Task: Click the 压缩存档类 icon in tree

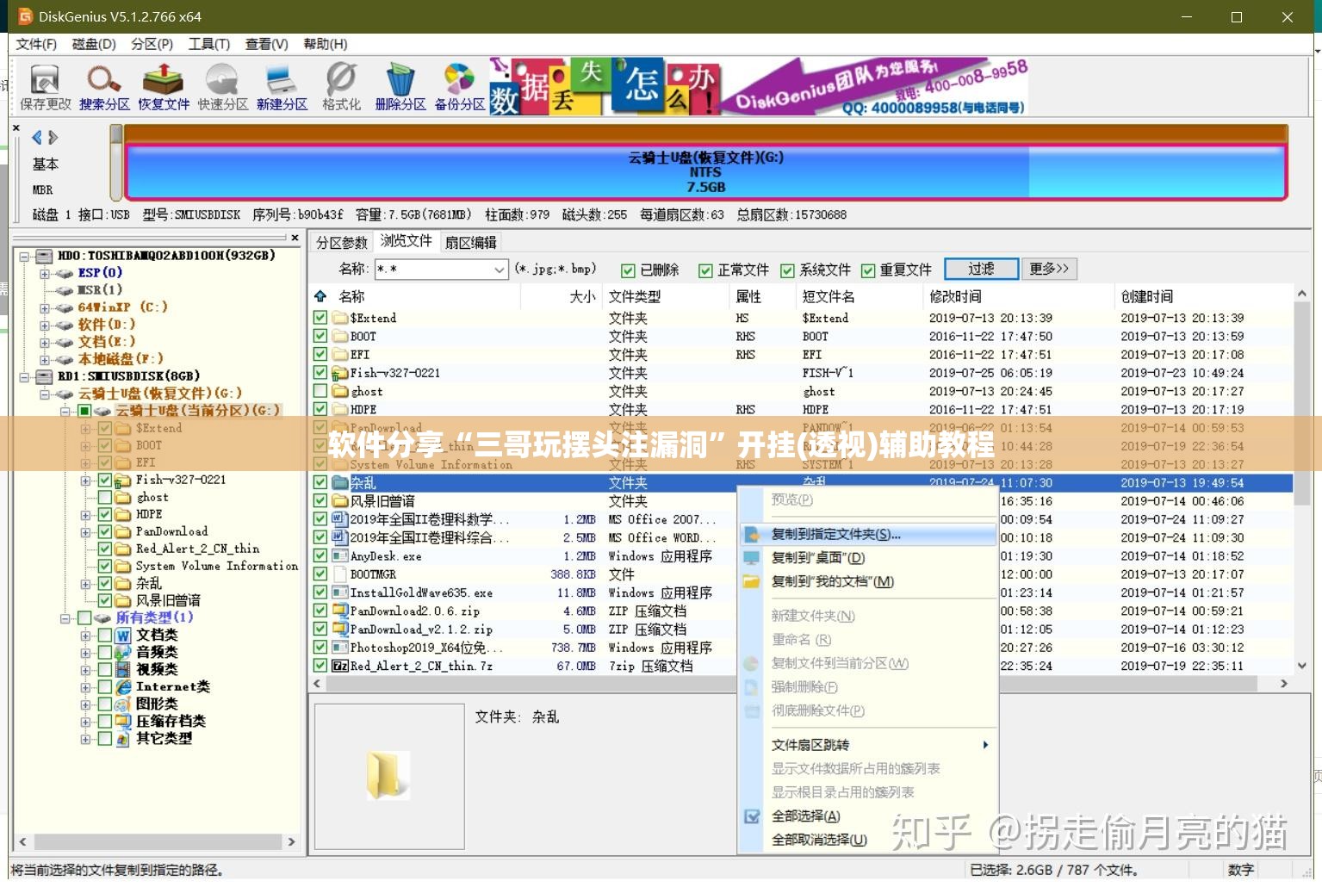Action: point(123,722)
